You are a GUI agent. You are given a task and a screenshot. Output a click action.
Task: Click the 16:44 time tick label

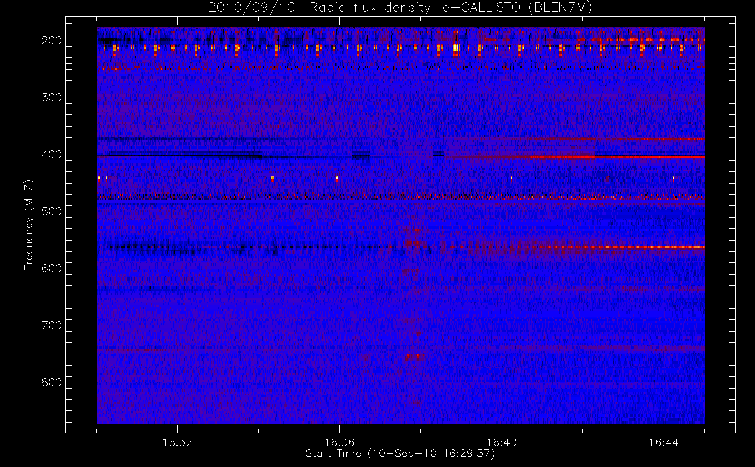[x=664, y=442]
